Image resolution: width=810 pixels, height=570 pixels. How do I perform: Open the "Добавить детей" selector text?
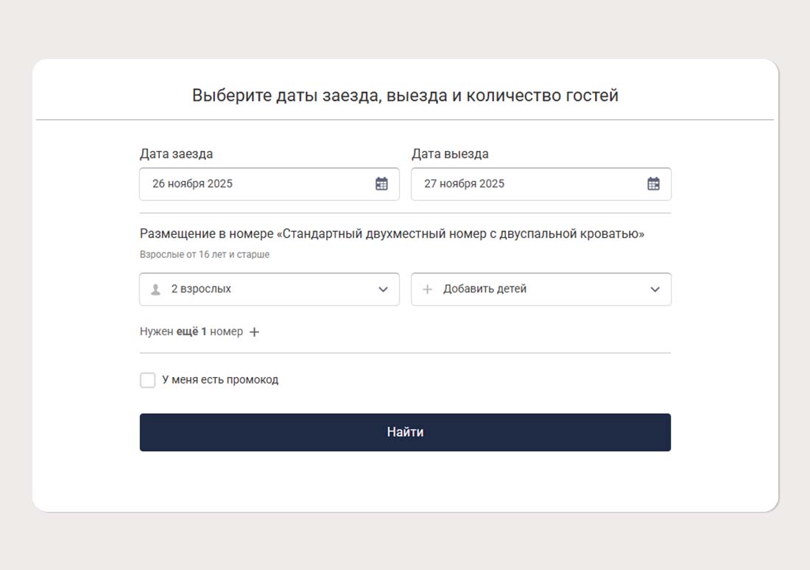[x=485, y=289]
